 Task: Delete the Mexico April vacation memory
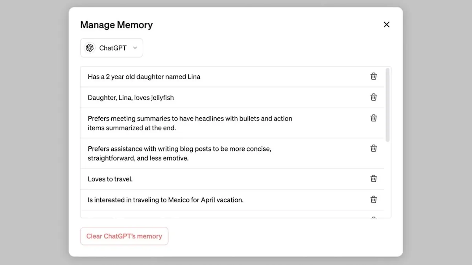373,199
